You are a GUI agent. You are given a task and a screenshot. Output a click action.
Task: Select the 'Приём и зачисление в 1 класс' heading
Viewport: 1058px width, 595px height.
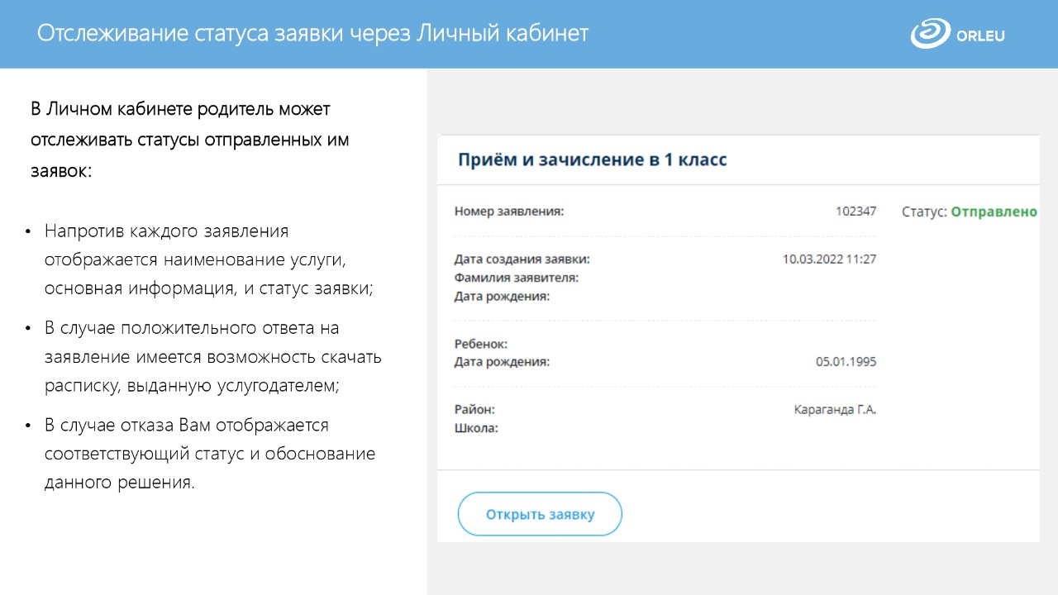(592, 159)
